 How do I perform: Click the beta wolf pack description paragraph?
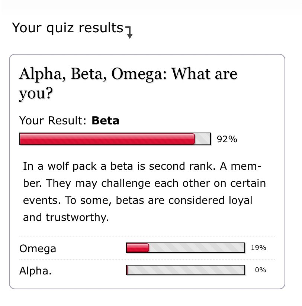(144, 192)
